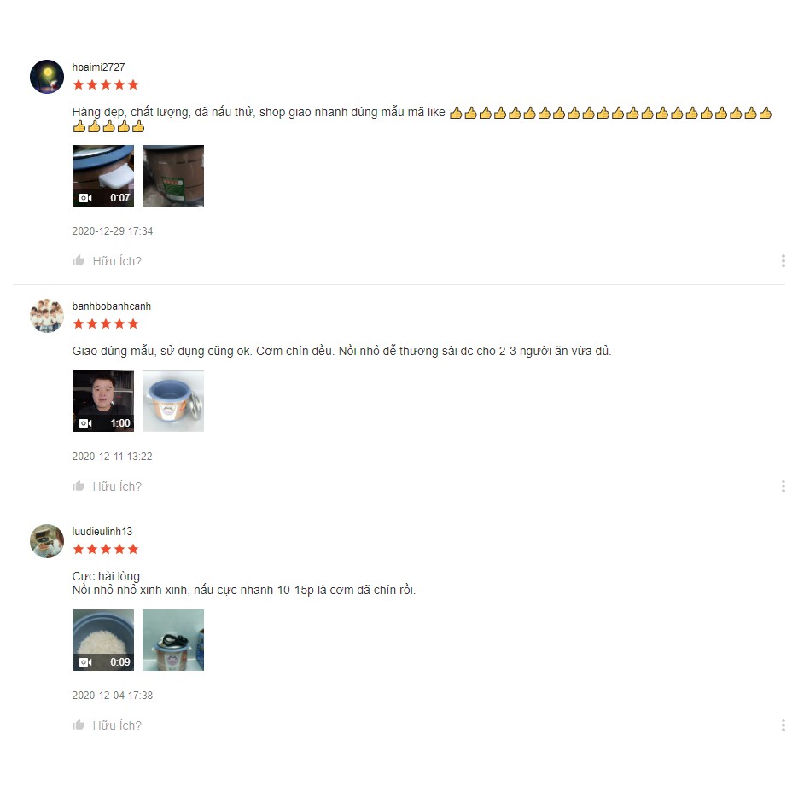This screenshot has width=804, height=804.
Task: Open username link banhbobanhcanh
Action: point(111,306)
